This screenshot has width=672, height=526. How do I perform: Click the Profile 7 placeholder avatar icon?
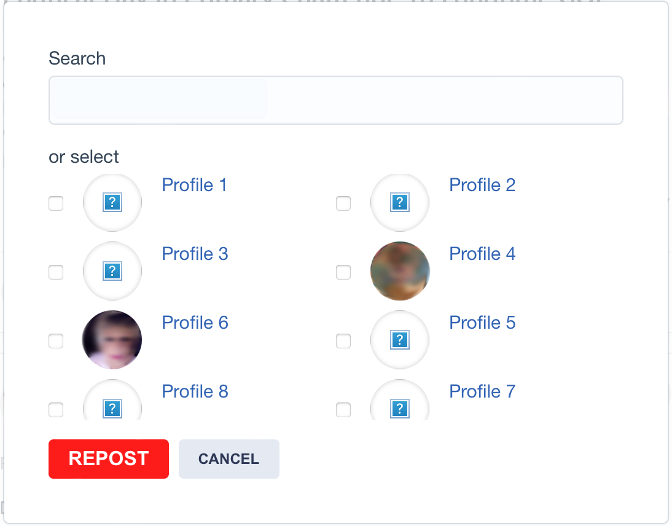click(400, 407)
